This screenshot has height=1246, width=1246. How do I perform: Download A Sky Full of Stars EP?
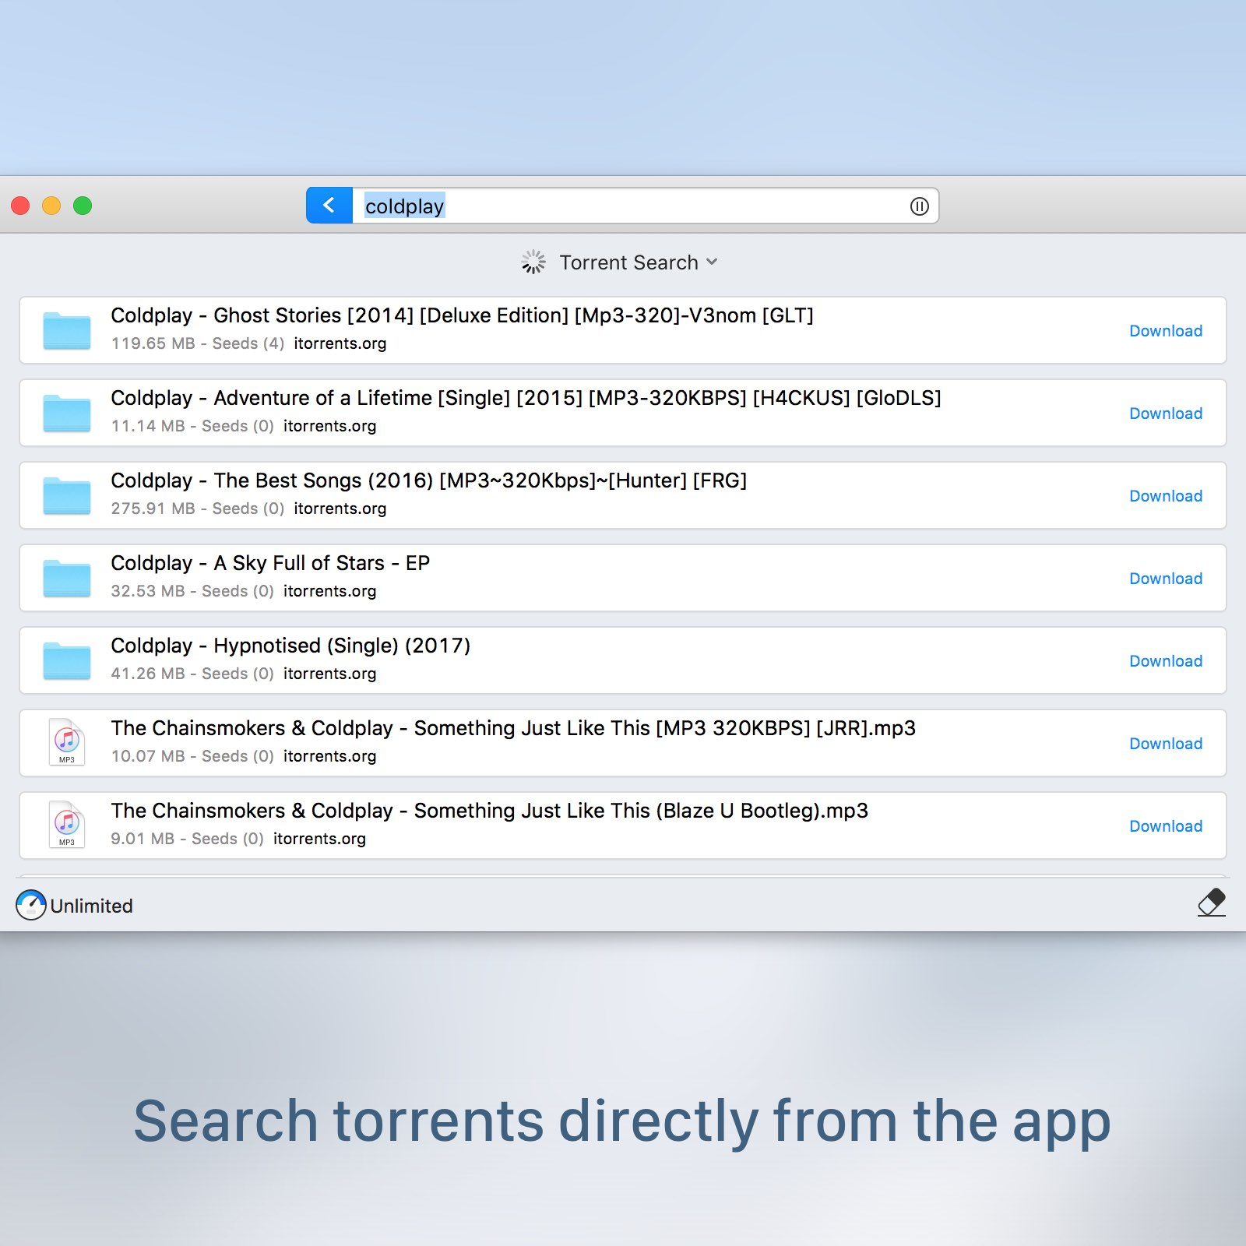coord(1166,579)
